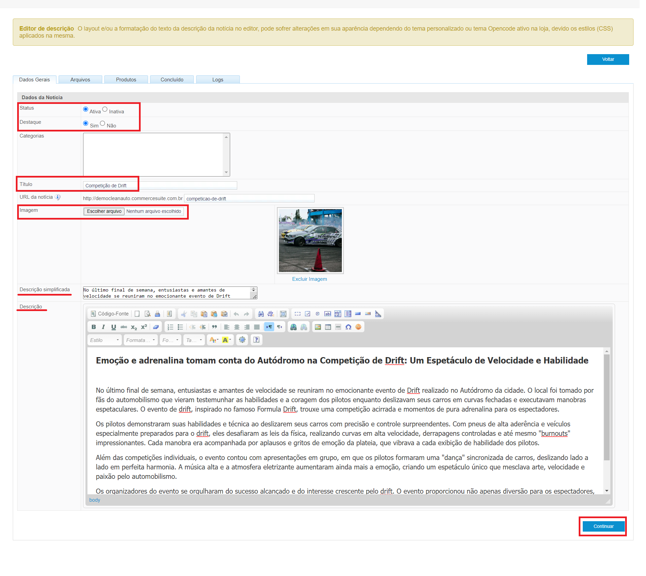Click the Código-Fonte source button
646x576 pixels.
(110, 314)
